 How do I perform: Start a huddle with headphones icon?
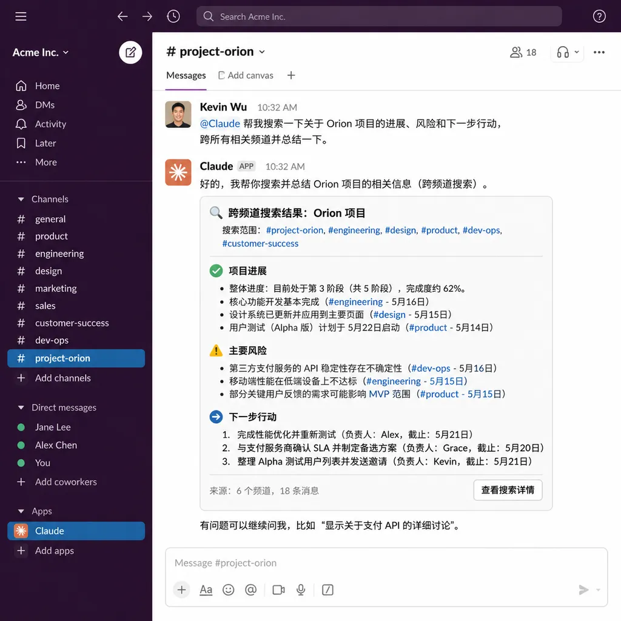[x=563, y=52]
